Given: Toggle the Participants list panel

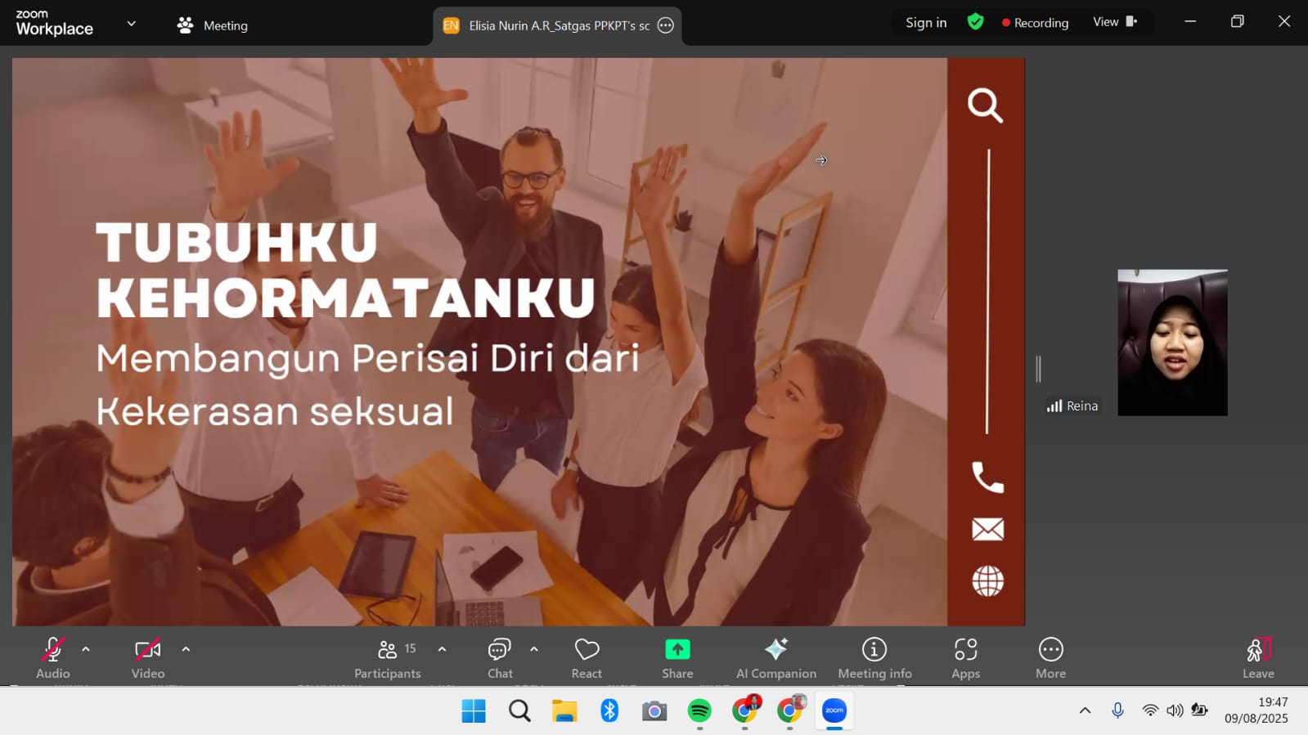Looking at the screenshot, I should (388, 657).
